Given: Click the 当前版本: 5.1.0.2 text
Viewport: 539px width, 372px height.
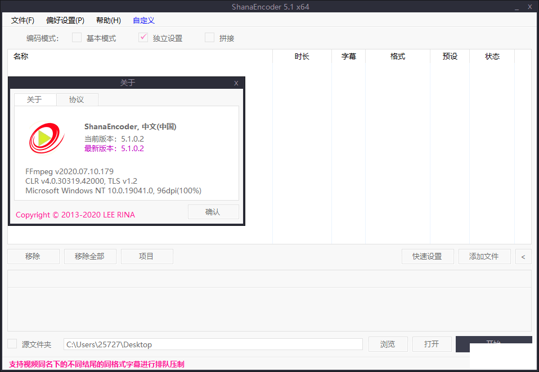Looking at the screenshot, I should coord(114,139).
